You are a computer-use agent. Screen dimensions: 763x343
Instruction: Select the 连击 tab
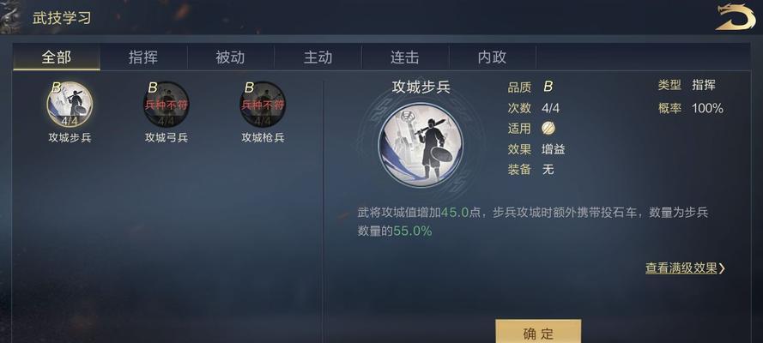(x=405, y=57)
